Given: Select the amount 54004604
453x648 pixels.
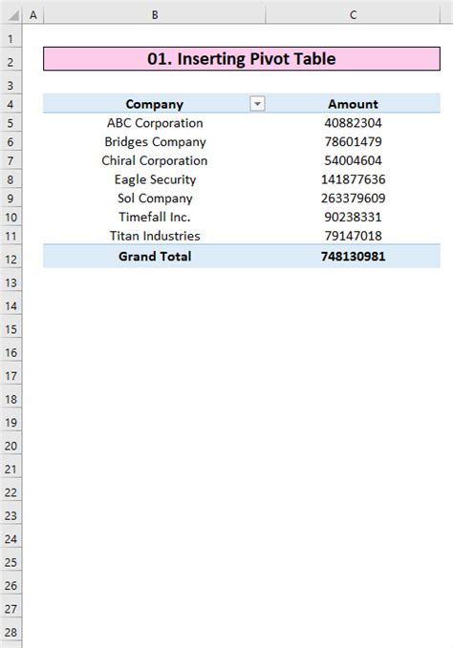Looking at the screenshot, I should (353, 160).
